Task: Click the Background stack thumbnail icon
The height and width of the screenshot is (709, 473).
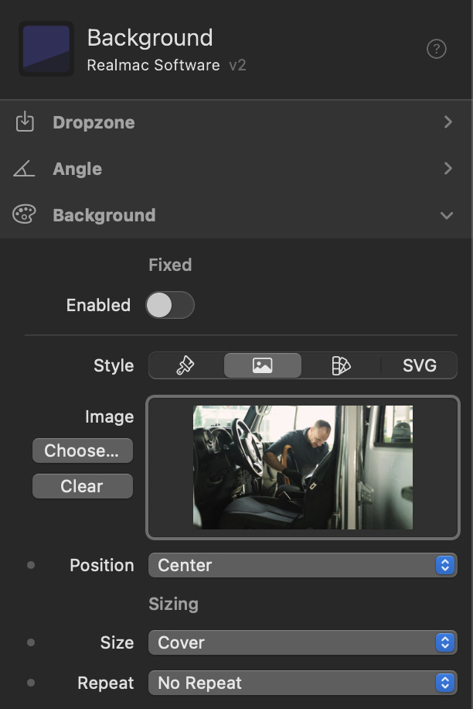Action: (x=46, y=49)
